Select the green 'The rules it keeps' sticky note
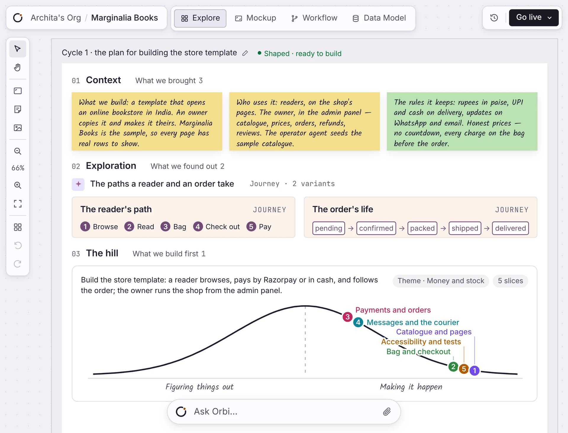The image size is (568, 433). pyautogui.click(x=462, y=121)
